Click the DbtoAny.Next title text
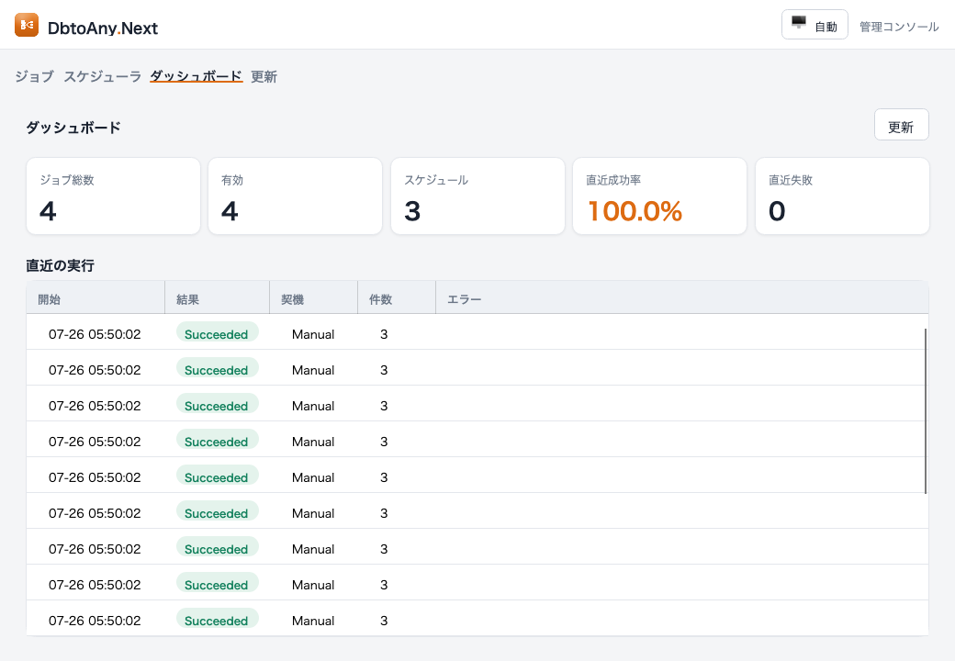This screenshot has height=661, width=955. coord(102,28)
